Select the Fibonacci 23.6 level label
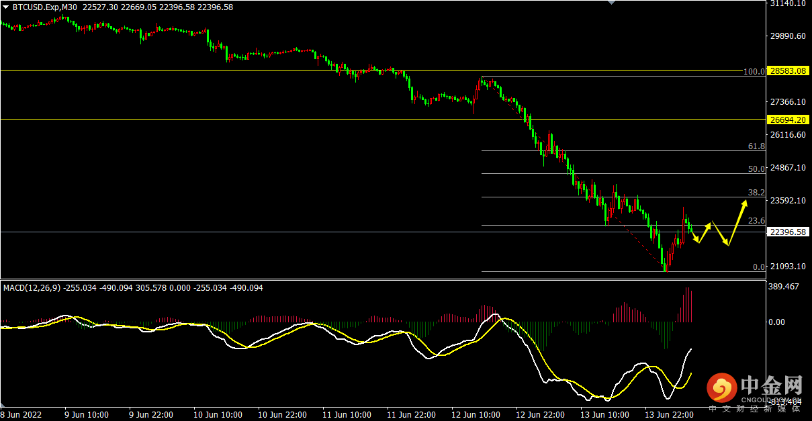 (756, 220)
